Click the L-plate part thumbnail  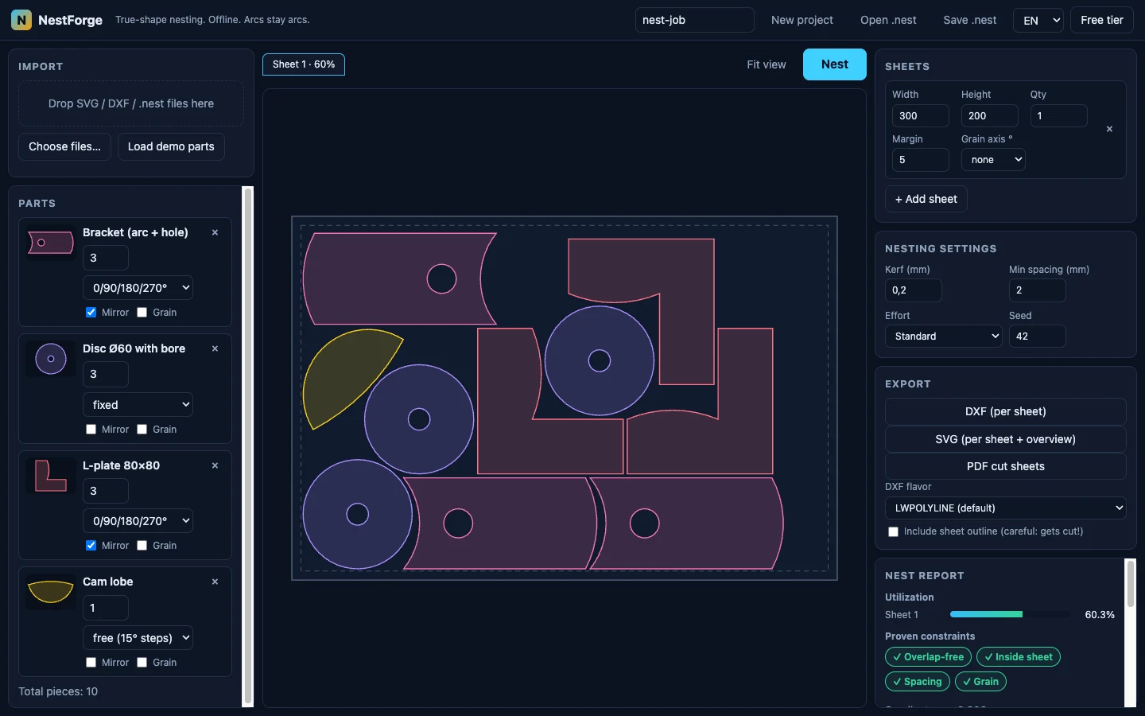(x=51, y=476)
